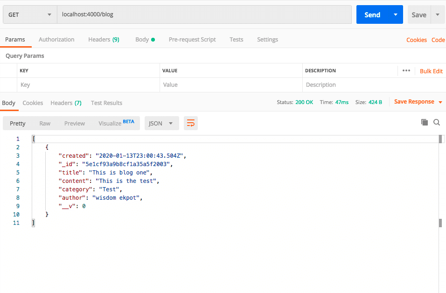Switch to the Pre-request Script tab
Screen dimensions: 446x293
pos(192,40)
